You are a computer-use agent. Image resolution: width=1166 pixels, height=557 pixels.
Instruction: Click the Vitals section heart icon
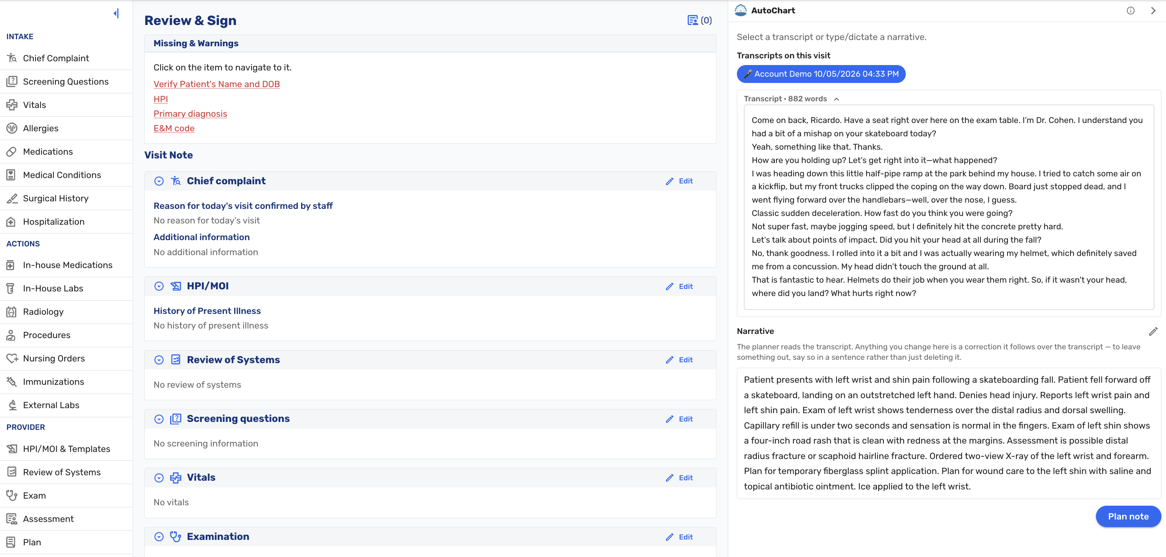pos(176,478)
